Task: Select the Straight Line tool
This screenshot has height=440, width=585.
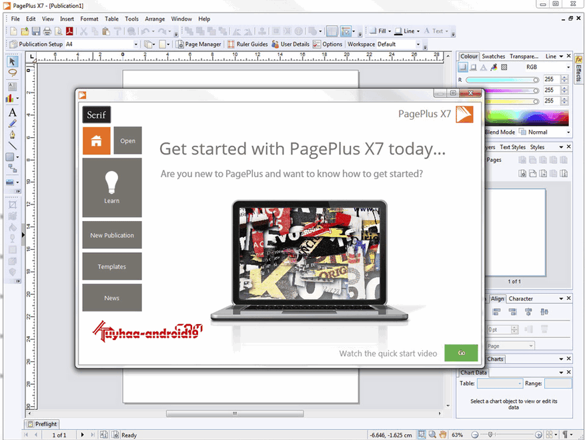Action: point(12,146)
